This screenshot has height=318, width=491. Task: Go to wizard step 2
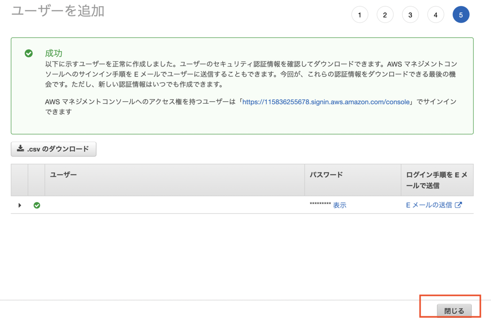[x=385, y=15]
